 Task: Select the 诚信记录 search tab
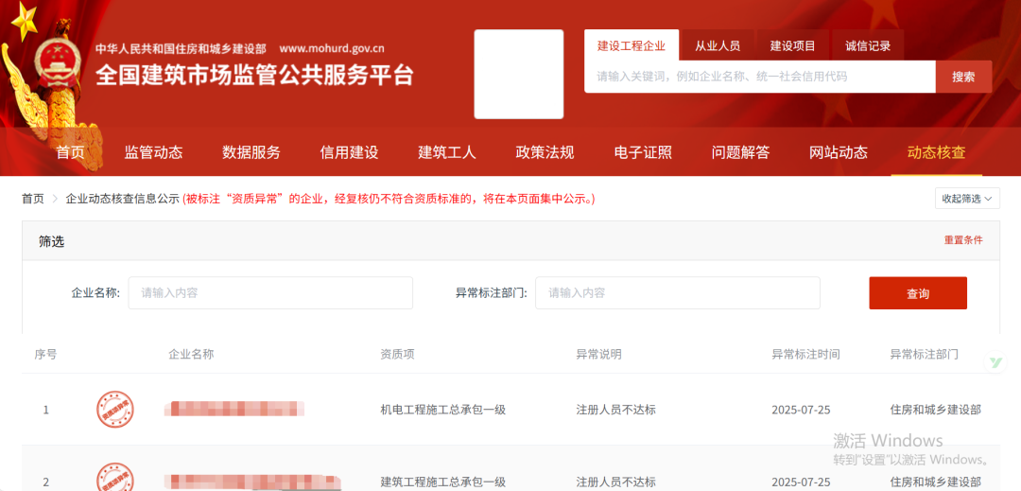point(868,45)
